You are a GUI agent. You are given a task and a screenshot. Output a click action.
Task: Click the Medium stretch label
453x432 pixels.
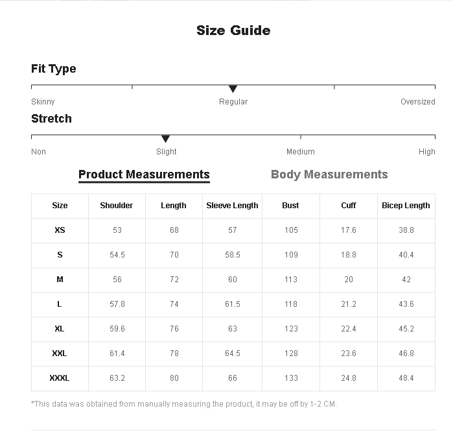click(x=301, y=152)
